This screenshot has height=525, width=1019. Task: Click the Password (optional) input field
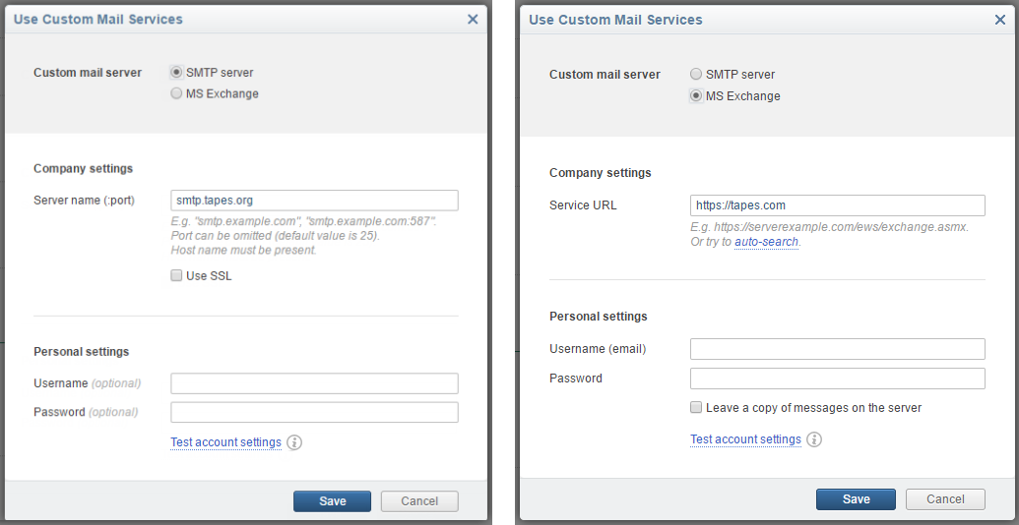(314, 412)
